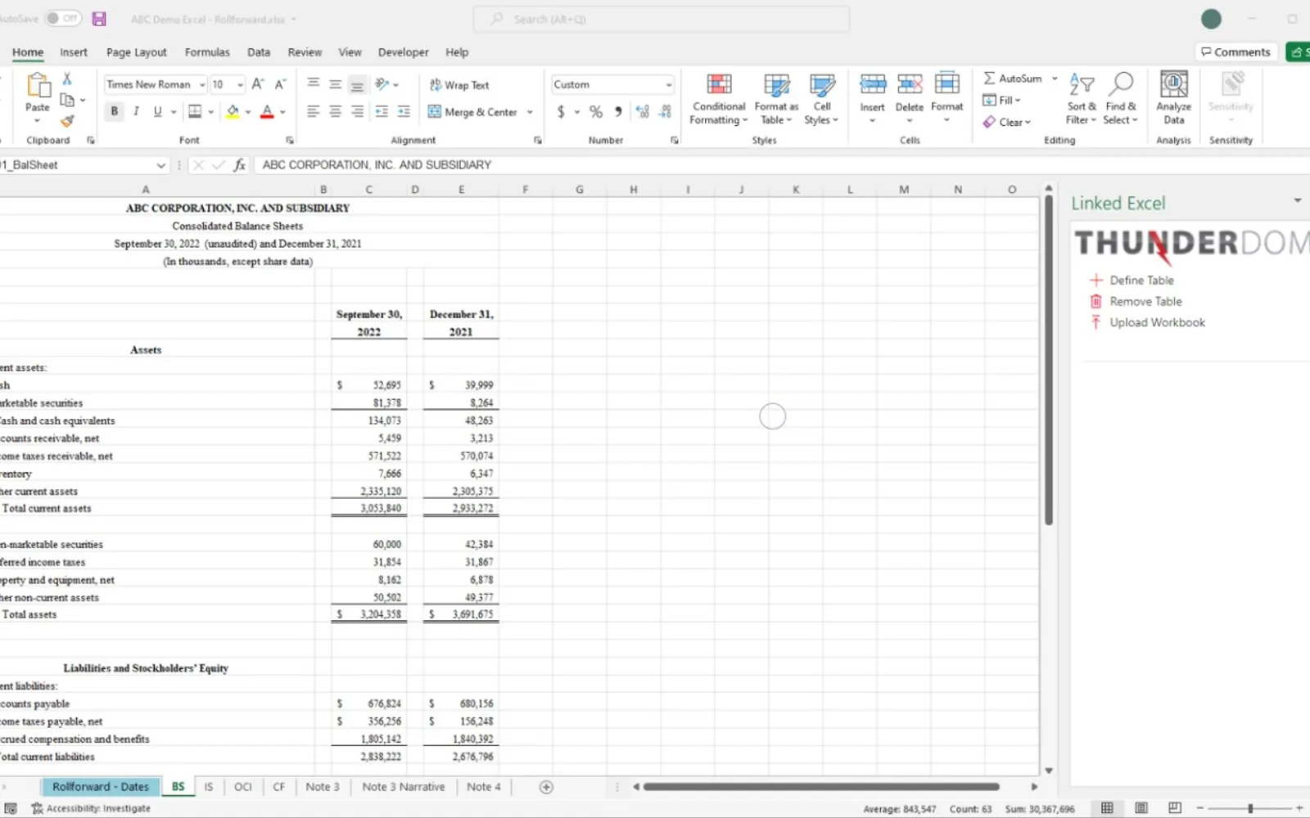The height and width of the screenshot is (818, 1310).
Task: Click the Search box in title bar
Action: (x=662, y=19)
